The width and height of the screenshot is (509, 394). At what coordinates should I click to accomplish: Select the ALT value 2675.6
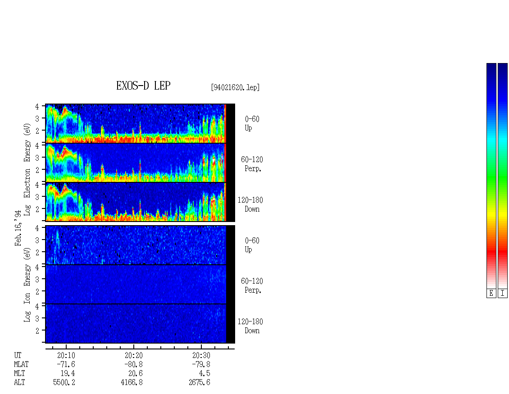(x=199, y=383)
